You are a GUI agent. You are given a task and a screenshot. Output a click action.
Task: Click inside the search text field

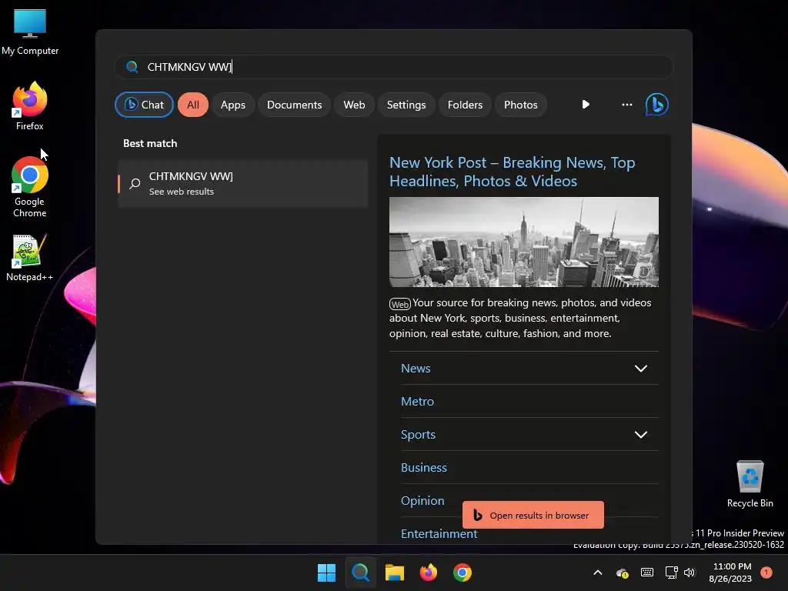[394, 67]
